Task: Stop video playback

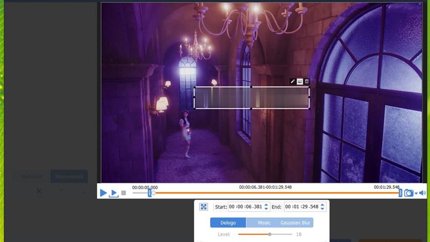Action: point(124,193)
